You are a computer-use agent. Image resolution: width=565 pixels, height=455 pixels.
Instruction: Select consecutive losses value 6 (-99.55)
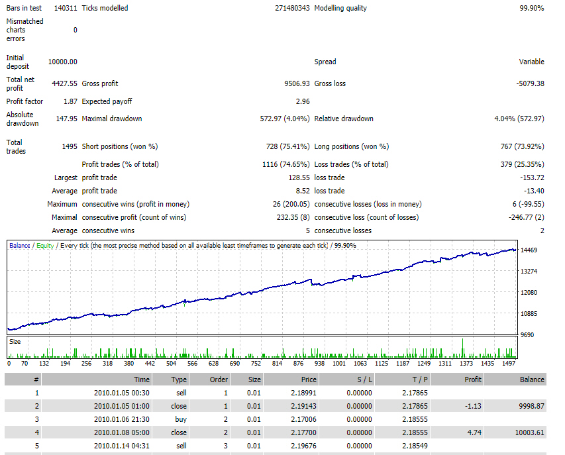click(x=529, y=204)
